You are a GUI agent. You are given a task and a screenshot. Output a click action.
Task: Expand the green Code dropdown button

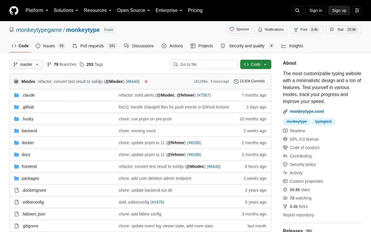pyautogui.click(x=256, y=64)
